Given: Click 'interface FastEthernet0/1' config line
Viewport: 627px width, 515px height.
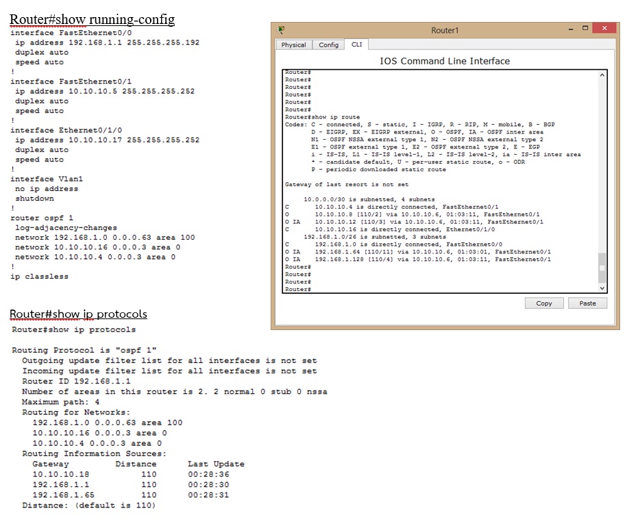Looking at the screenshot, I should (71, 81).
